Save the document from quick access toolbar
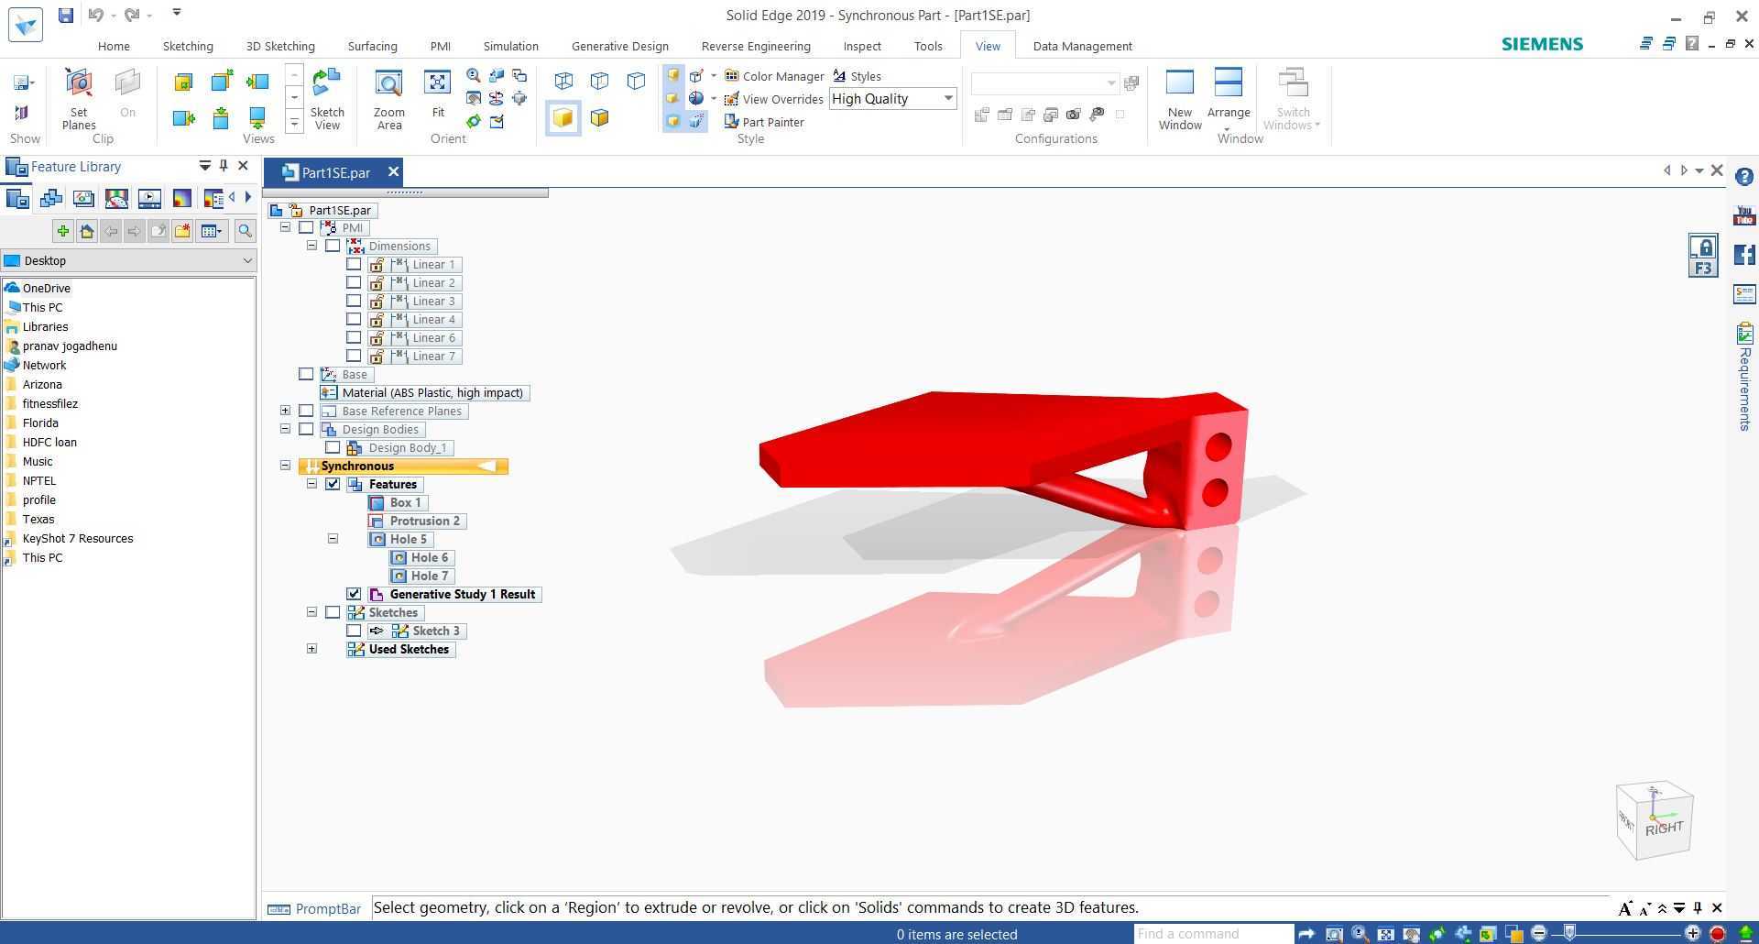 click(x=65, y=16)
